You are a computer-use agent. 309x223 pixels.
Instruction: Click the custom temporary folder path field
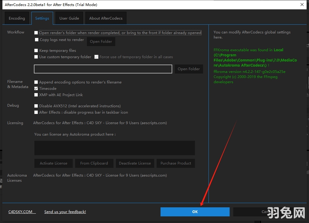click(103, 69)
